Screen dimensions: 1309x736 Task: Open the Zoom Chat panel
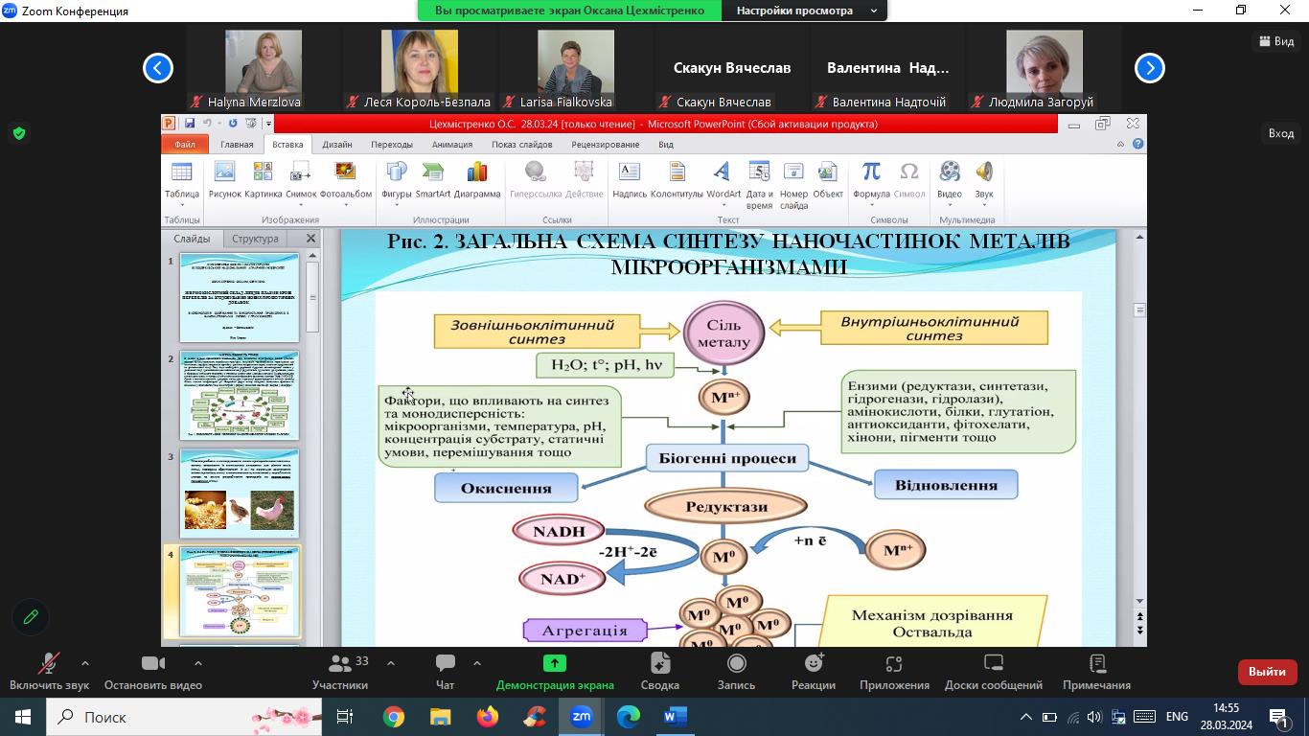tap(445, 671)
